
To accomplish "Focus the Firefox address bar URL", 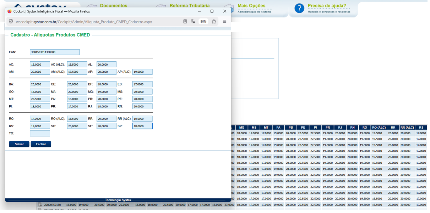I will [x=84, y=22].
